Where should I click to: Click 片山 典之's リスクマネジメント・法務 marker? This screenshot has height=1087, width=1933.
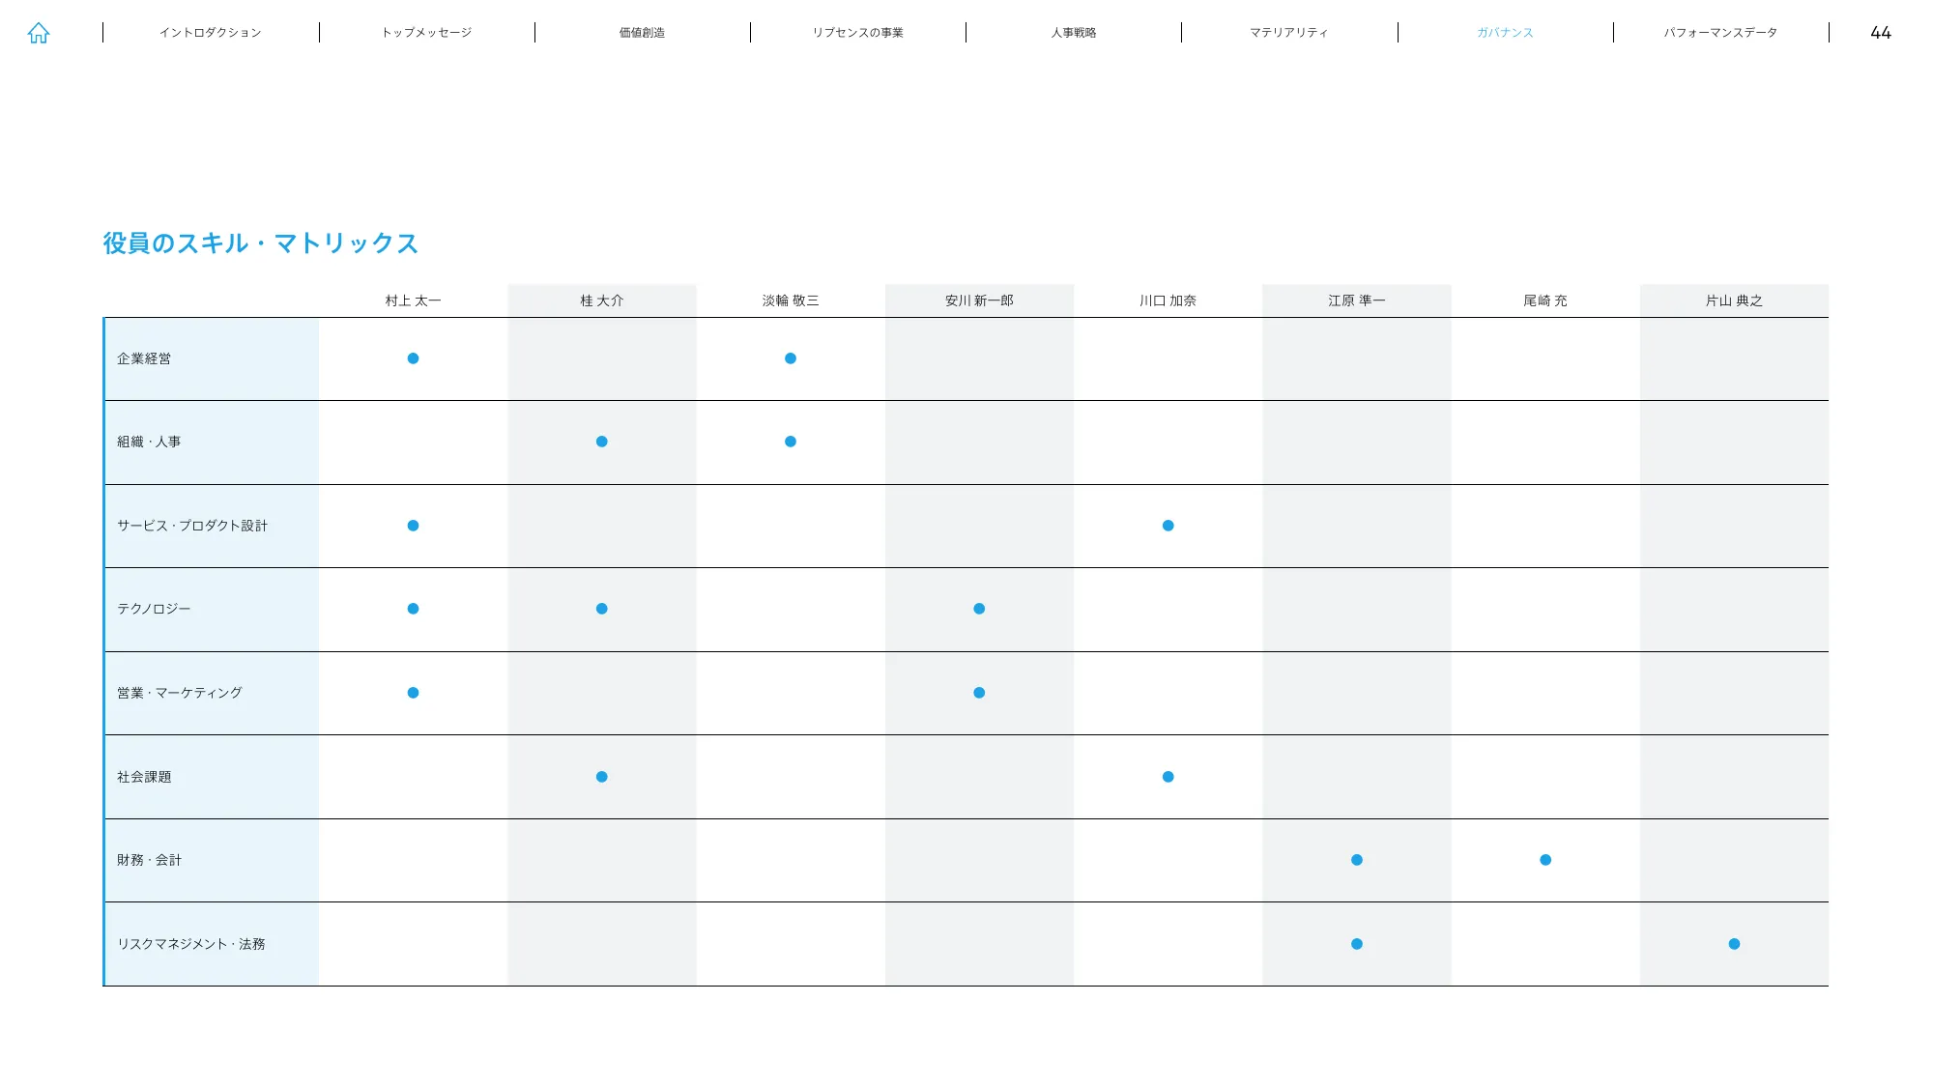click(1734, 943)
